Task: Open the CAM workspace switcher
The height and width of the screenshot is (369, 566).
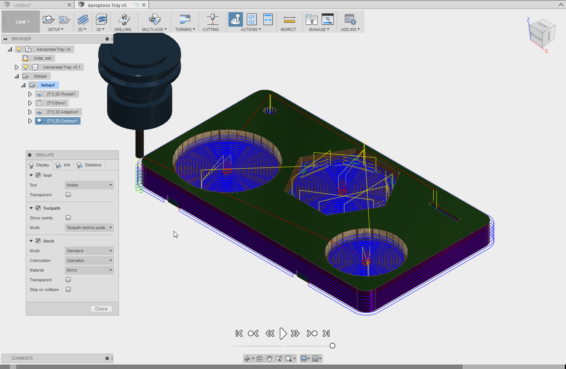Action: click(x=21, y=22)
